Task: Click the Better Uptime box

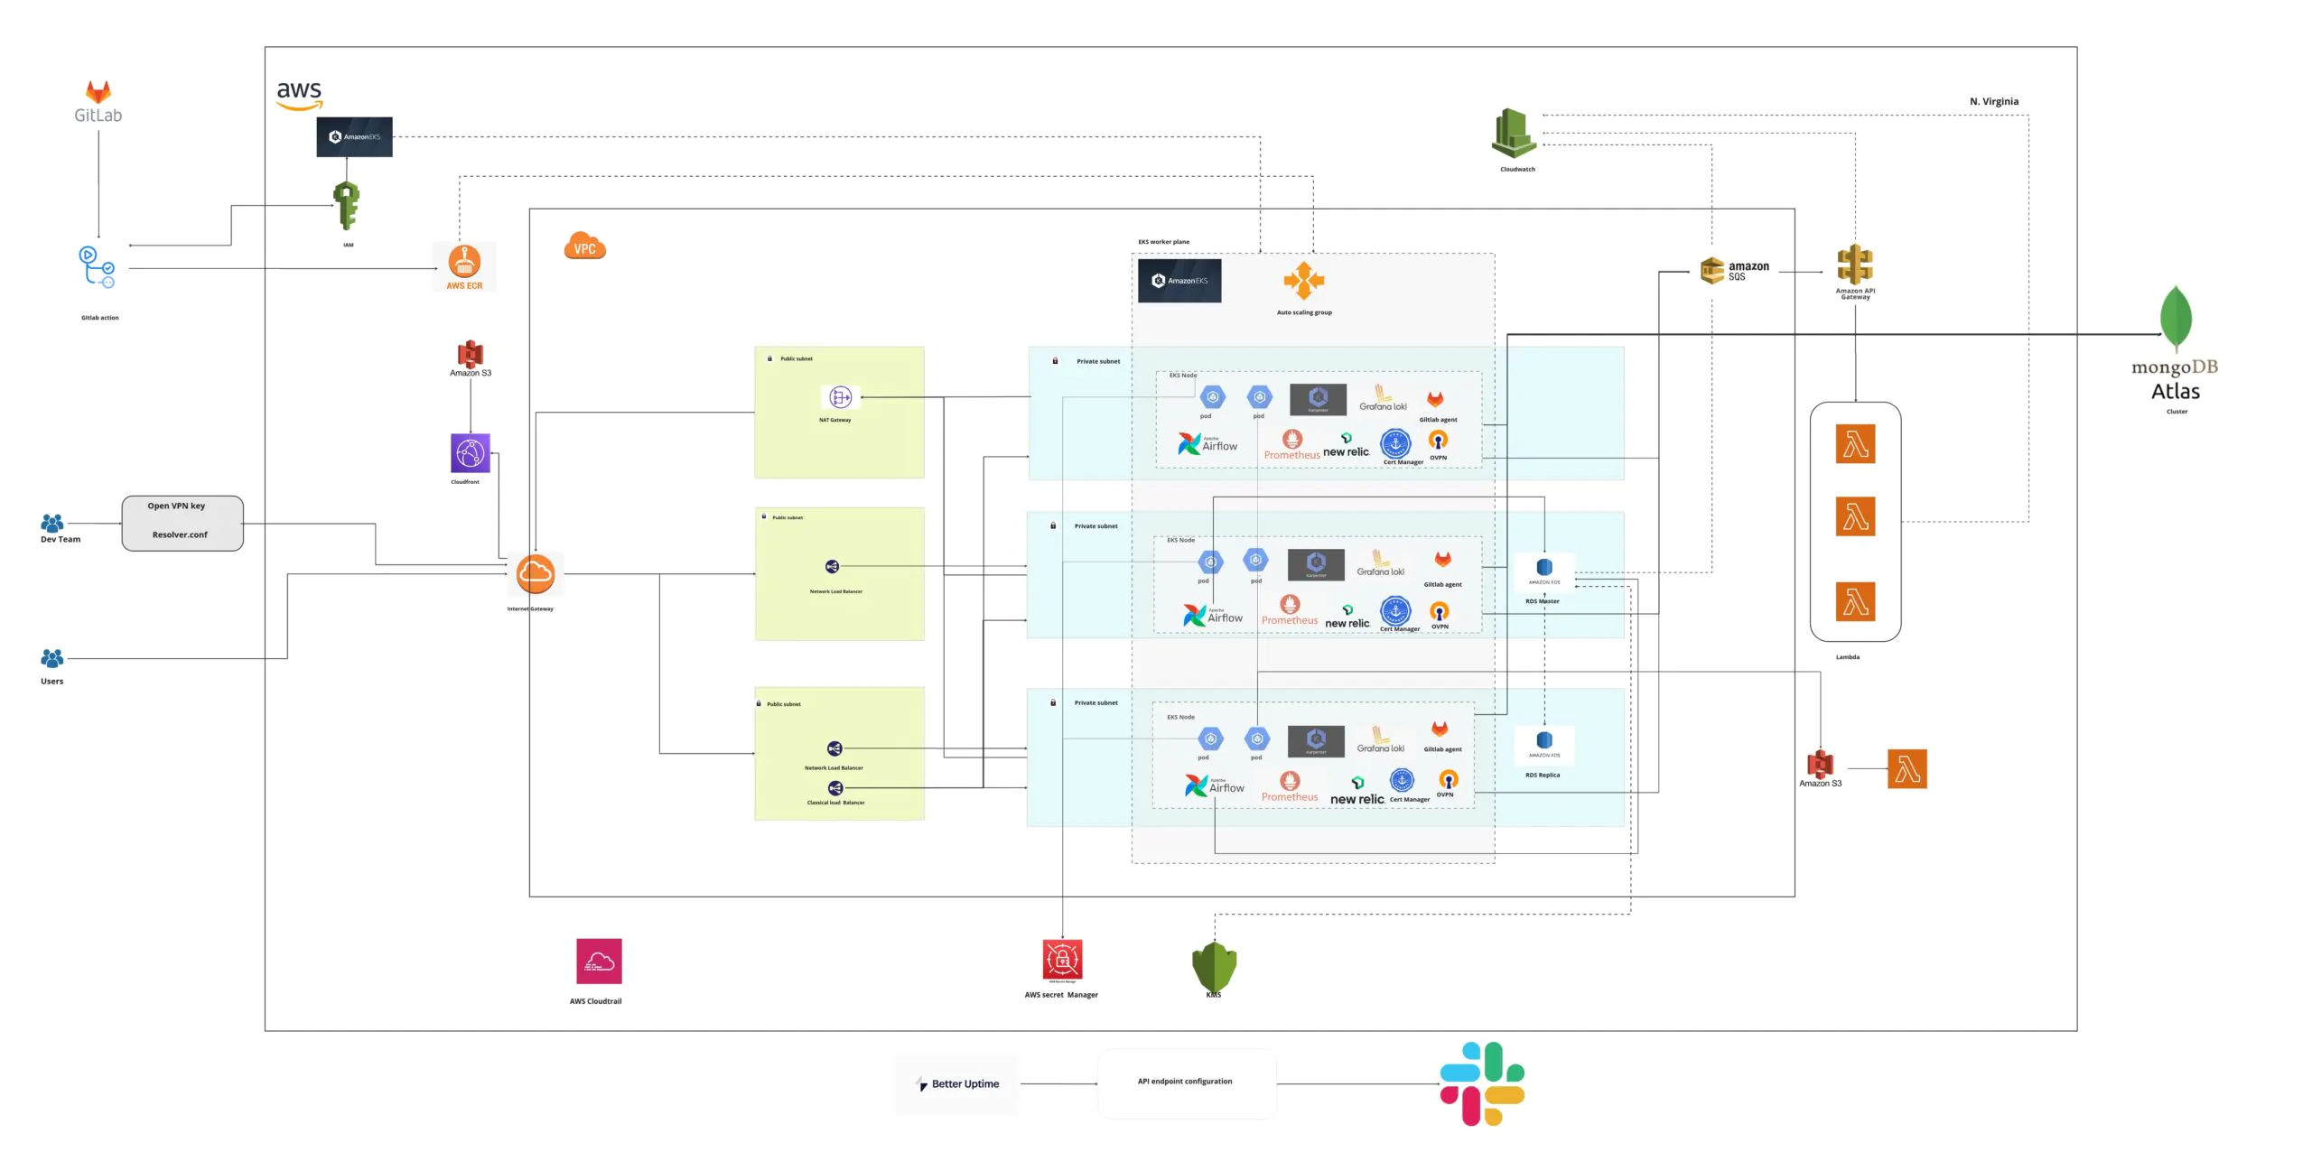Action: click(957, 1084)
